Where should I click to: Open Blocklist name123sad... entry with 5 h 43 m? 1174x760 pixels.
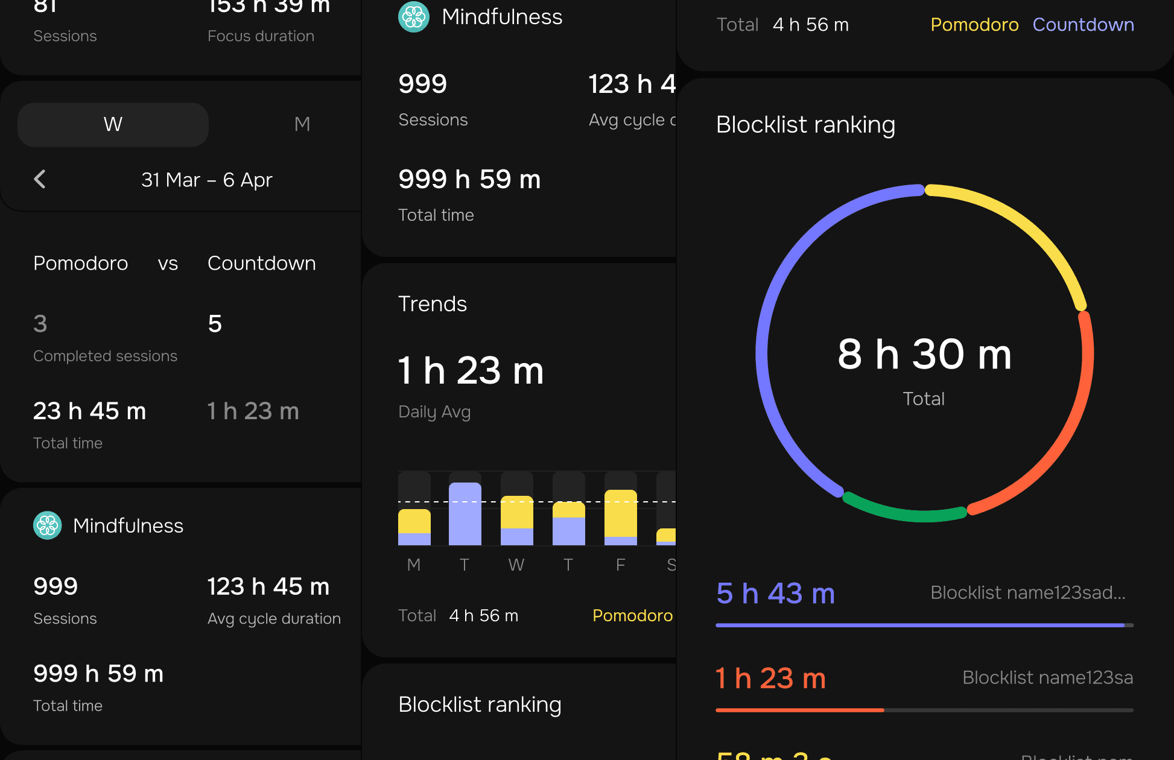point(1027,593)
